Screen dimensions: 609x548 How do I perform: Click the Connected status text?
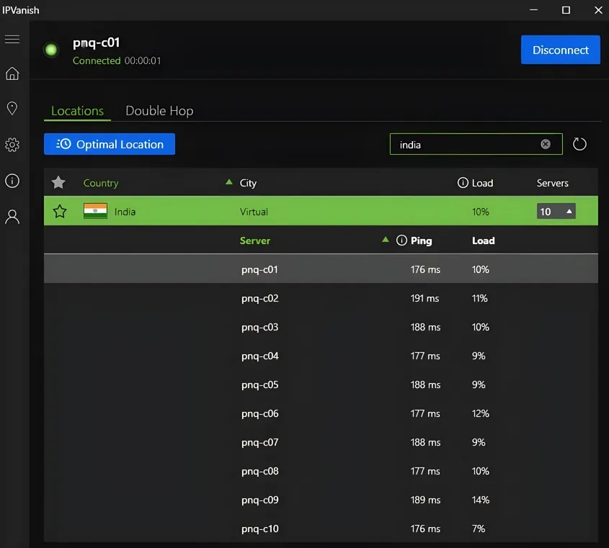tap(97, 60)
